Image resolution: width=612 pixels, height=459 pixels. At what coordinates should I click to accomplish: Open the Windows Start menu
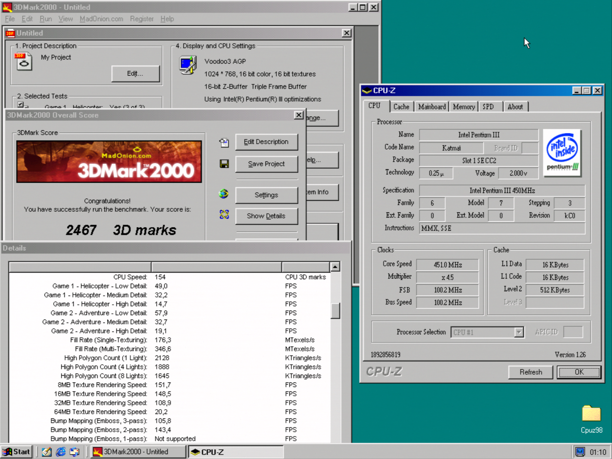click(17, 452)
